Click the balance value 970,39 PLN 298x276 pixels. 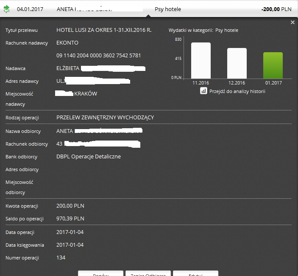click(x=70, y=219)
